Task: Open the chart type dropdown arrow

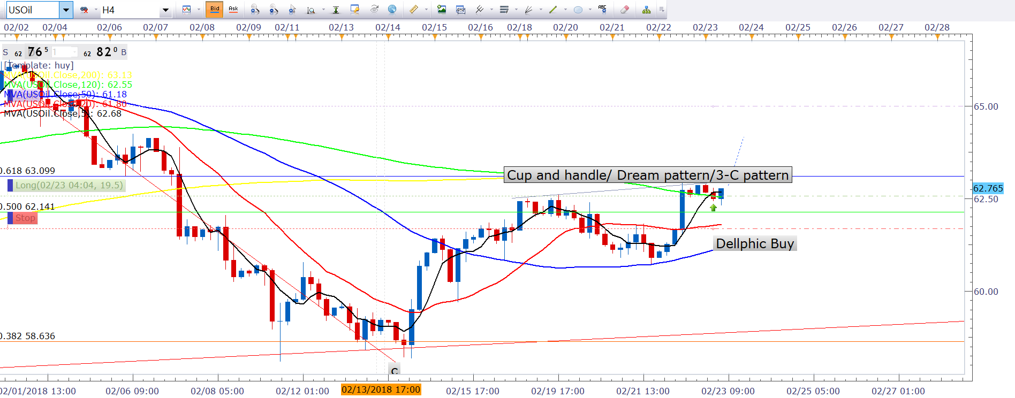Action: tap(199, 10)
